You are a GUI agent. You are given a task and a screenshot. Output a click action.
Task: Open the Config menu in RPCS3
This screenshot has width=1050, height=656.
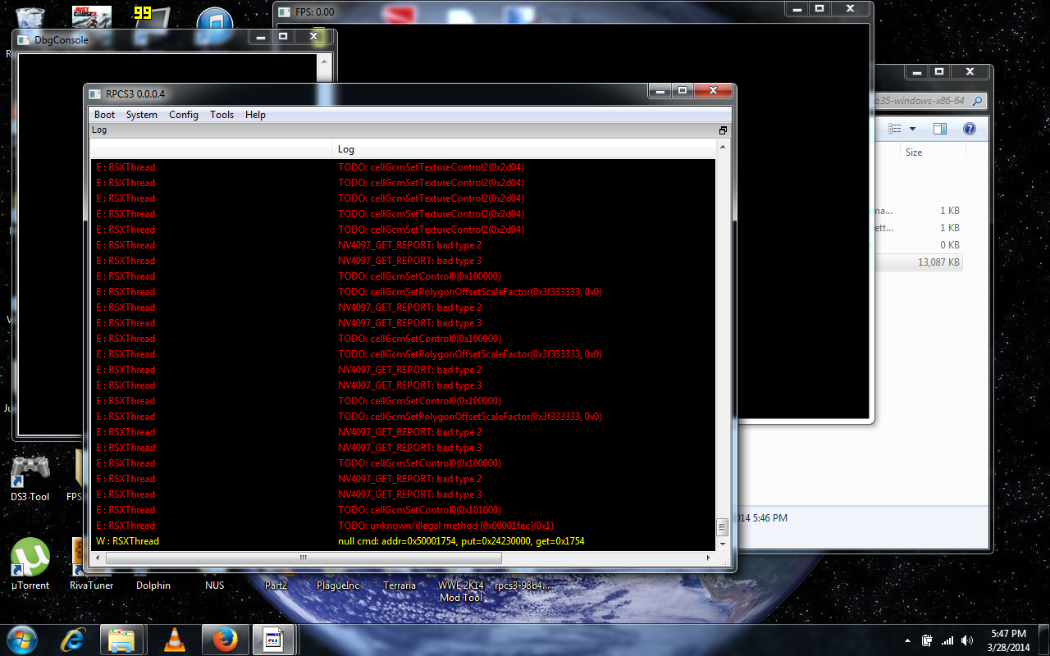coord(184,115)
